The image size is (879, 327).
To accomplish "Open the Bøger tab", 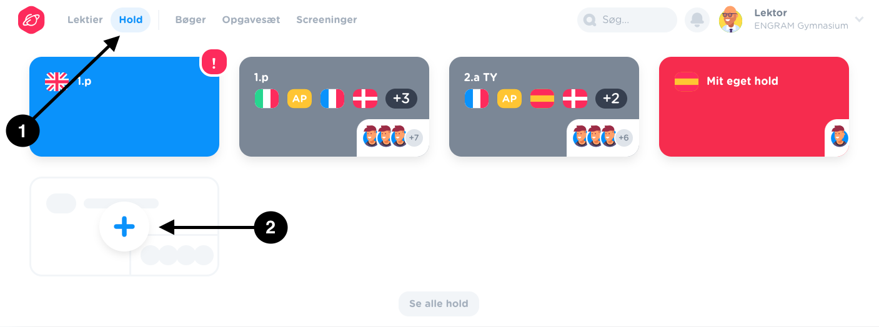I will coord(191,19).
